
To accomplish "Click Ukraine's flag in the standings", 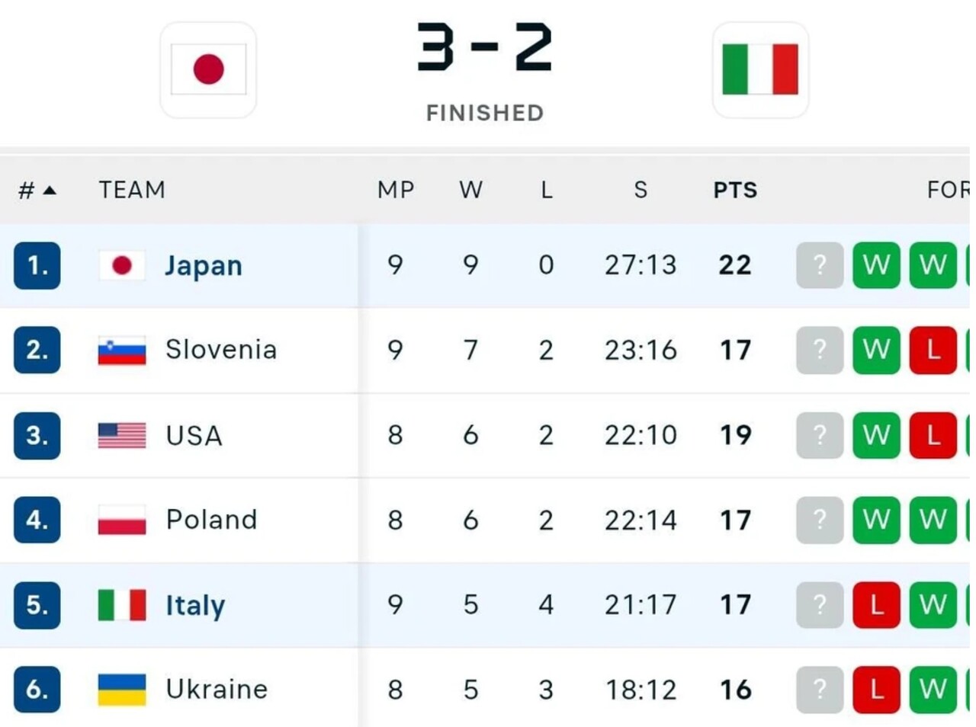I will [122, 690].
